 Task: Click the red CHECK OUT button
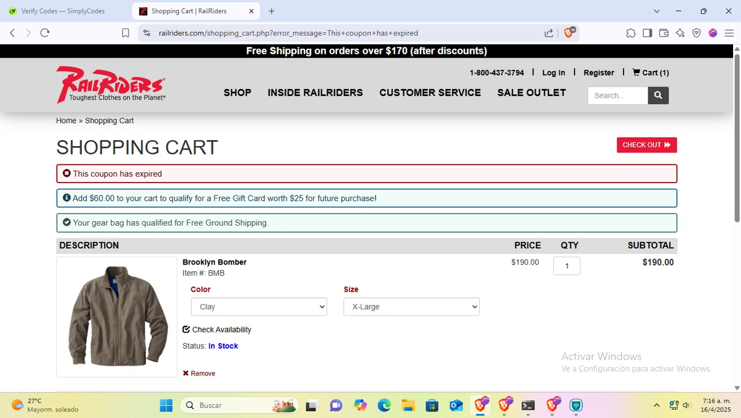pyautogui.click(x=647, y=145)
